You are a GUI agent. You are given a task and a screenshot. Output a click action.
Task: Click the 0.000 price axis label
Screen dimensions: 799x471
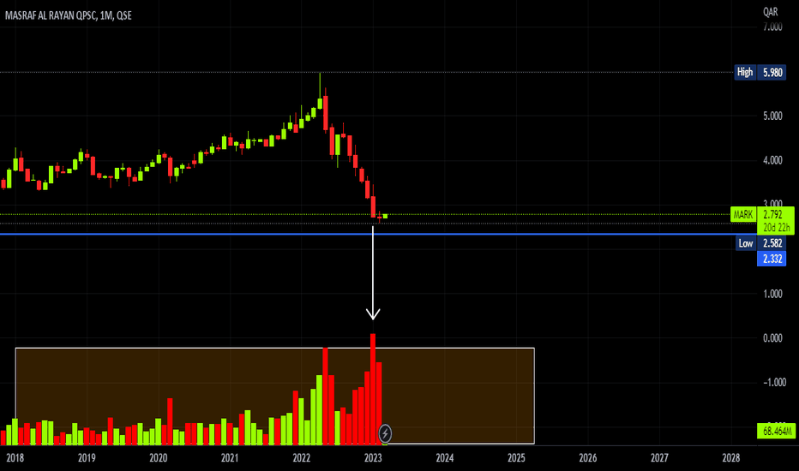(772, 338)
